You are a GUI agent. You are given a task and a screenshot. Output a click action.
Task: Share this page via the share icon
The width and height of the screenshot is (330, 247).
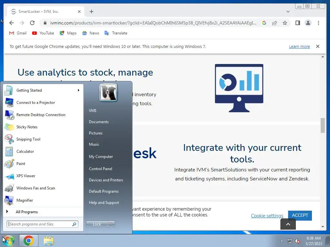click(x=275, y=23)
